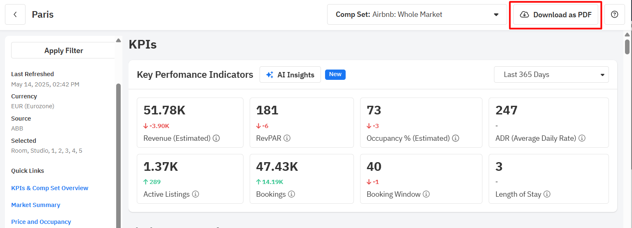The width and height of the screenshot is (632, 228).
Task: Click info icon beside Bookings
Action: click(291, 194)
